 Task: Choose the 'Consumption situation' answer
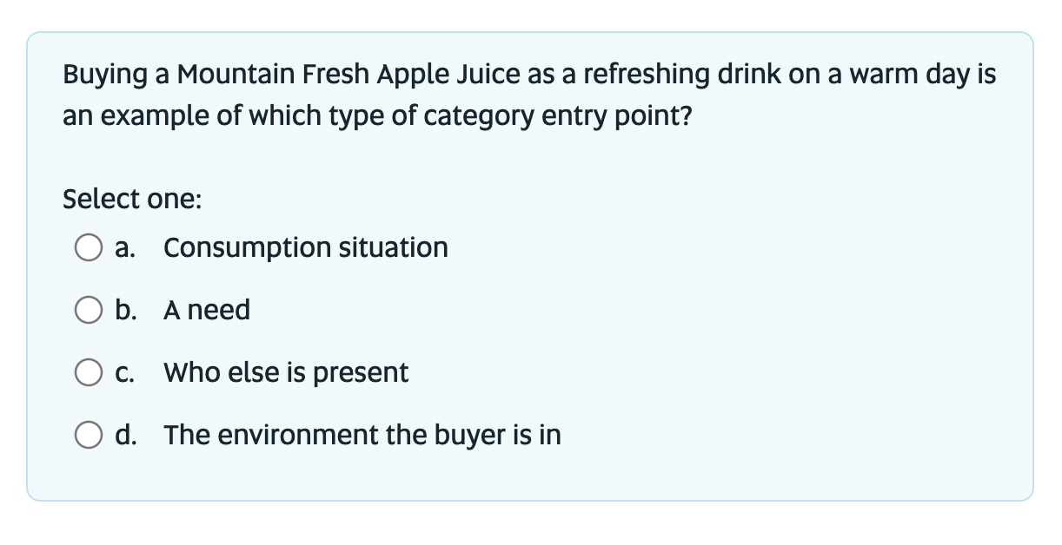pos(306,247)
